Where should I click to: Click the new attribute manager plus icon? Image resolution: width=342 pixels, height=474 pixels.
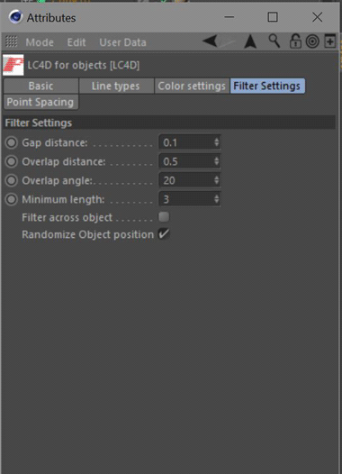coord(330,41)
